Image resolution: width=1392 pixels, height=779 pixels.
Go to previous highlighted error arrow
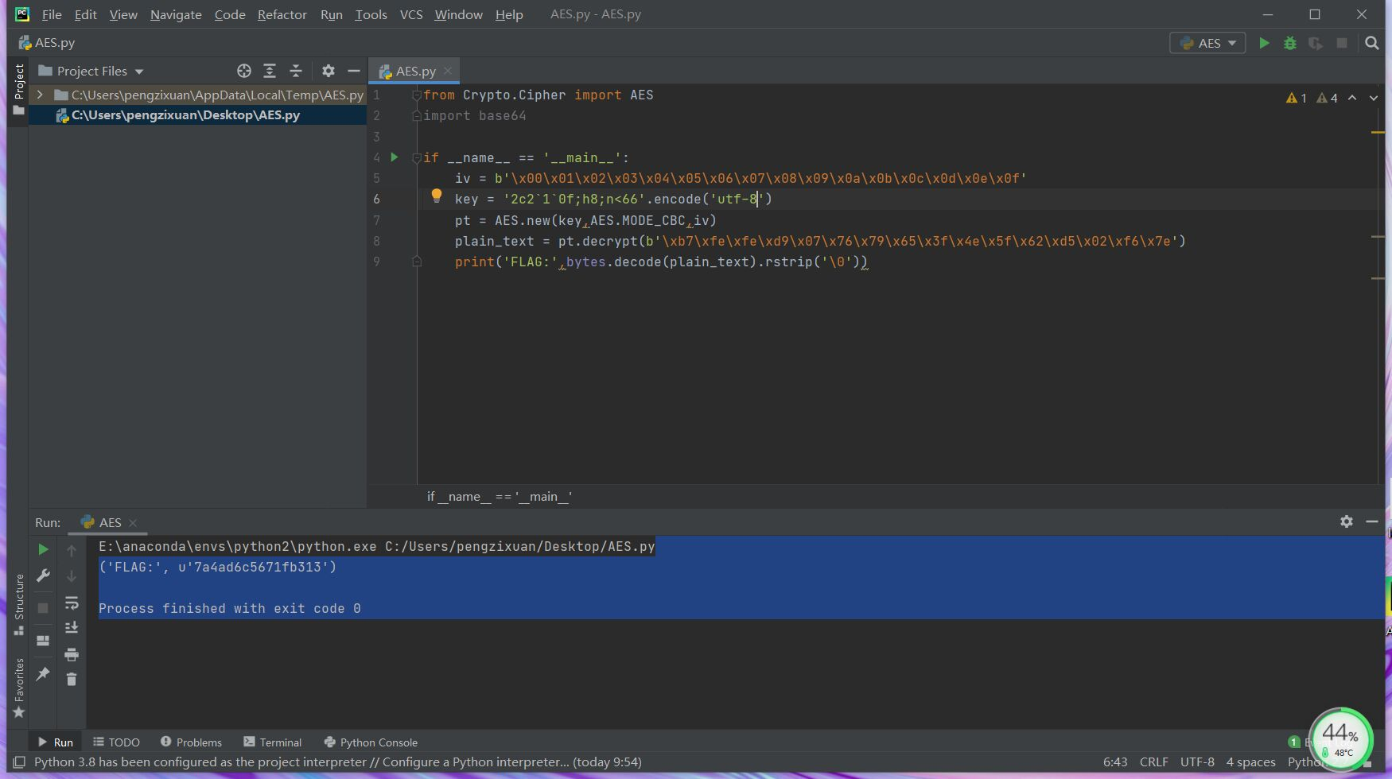[1352, 98]
